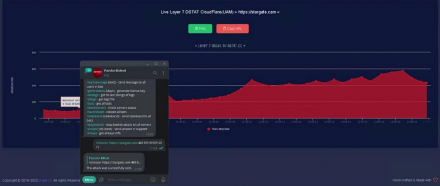Click the Passion Botnet chat title
Viewport: 440px width, 186px height.
tap(115, 71)
